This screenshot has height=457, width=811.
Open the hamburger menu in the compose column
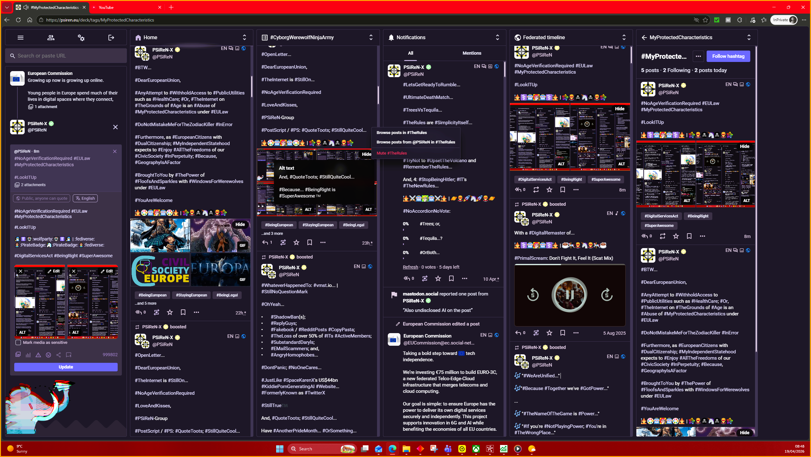point(21,38)
